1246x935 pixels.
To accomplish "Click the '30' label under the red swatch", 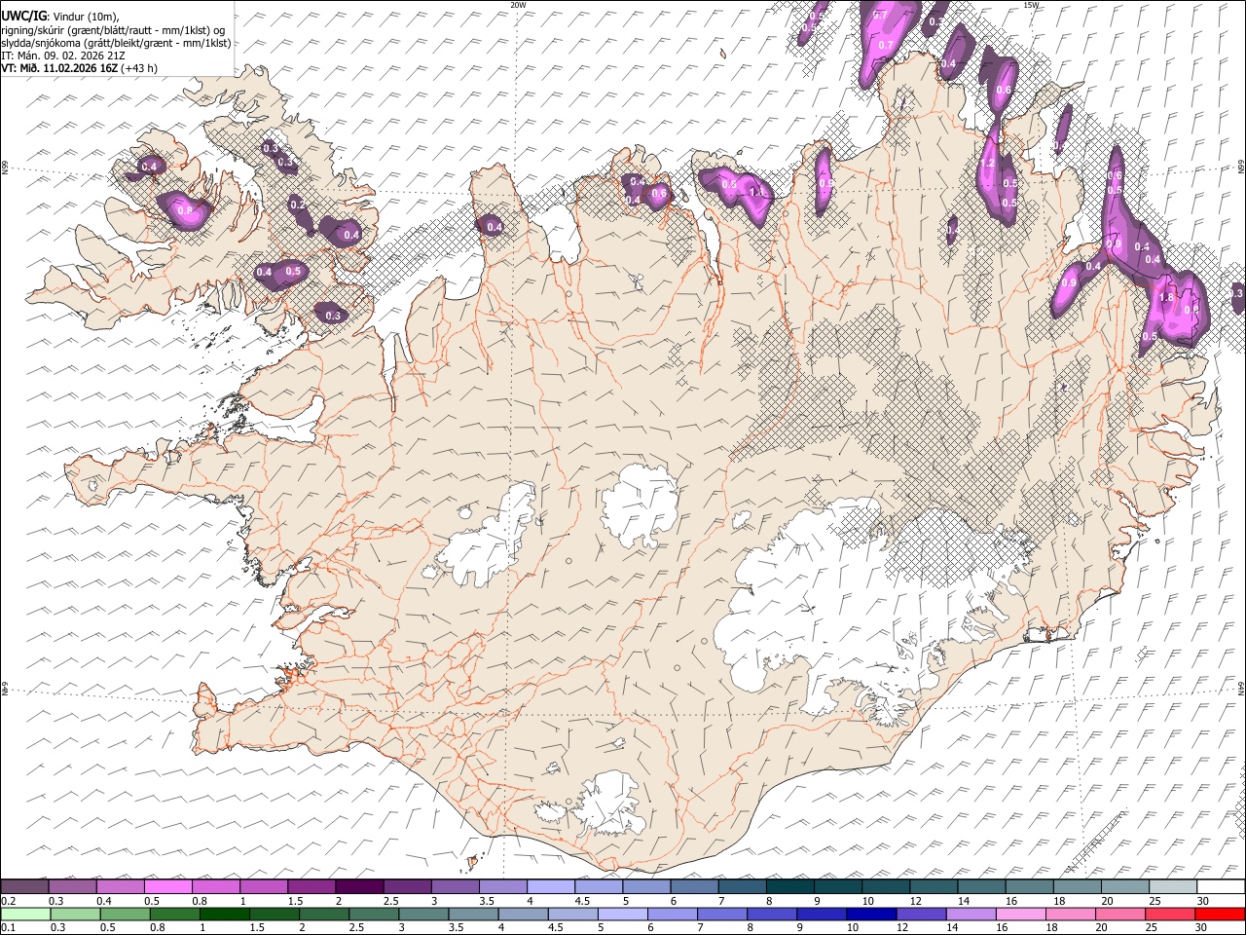I will tap(1200, 927).
